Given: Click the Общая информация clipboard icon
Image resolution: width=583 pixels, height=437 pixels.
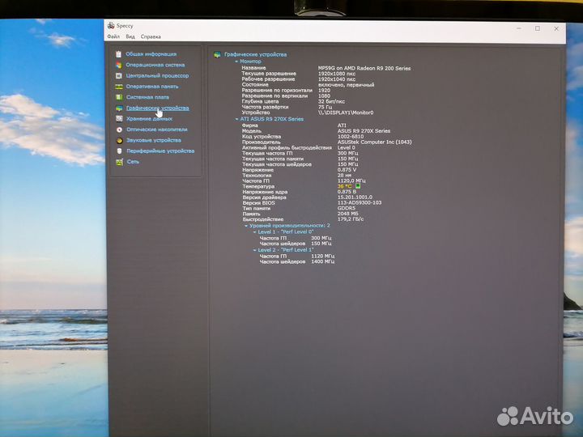Looking at the screenshot, I should coord(118,54).
